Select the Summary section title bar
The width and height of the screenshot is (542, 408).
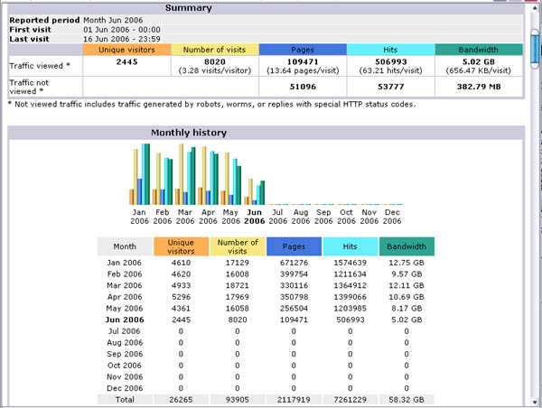click(188, 8)
